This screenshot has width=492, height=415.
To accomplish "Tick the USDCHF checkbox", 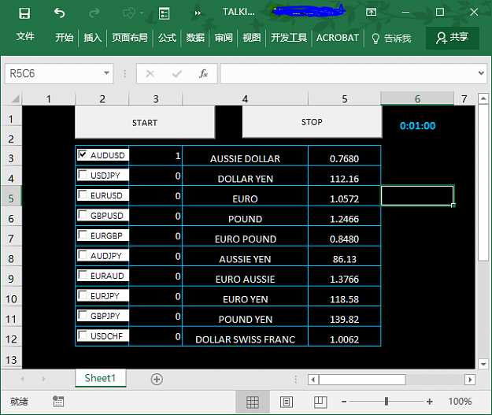I will pyautogui.click(x=83, y=335).
